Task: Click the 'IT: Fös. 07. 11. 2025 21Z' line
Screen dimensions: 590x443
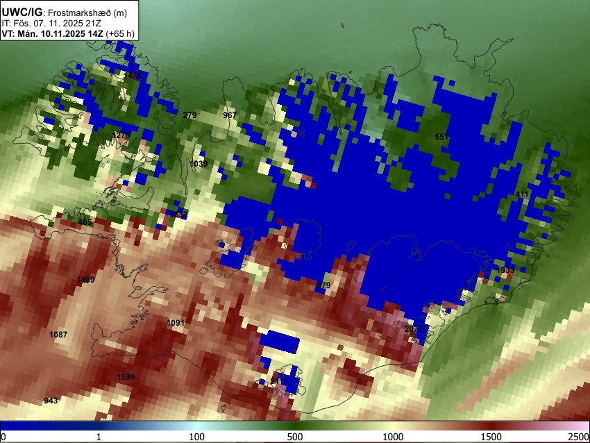Action: [x=51, y=24]
